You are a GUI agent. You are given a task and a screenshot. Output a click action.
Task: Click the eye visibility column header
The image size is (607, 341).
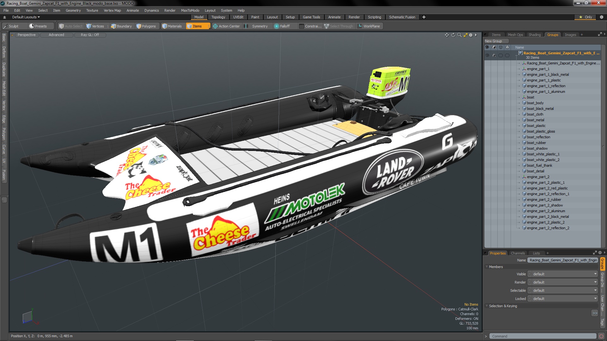pyautogui.click(x=487, y=47)
